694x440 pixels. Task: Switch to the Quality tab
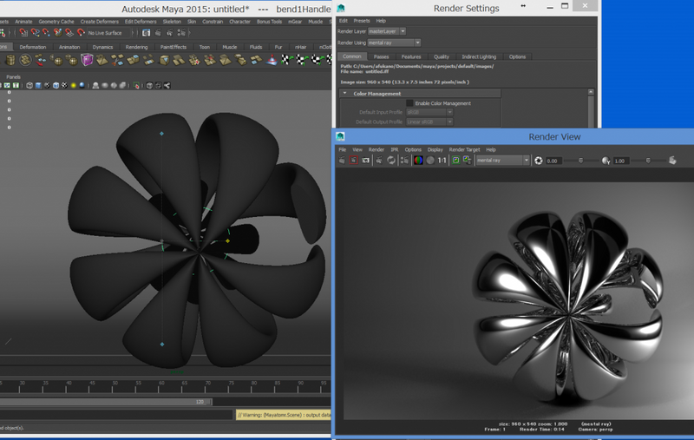442,56
